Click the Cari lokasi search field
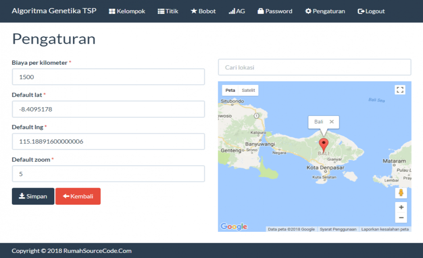This screenshot has width=423, height=258. click(315, 67)
